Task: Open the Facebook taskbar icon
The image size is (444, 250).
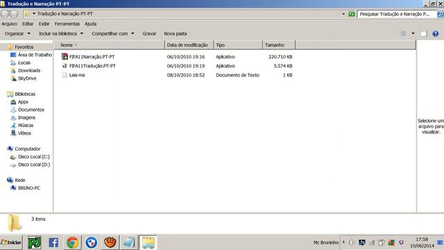Action: pyautogui.click(x=53, y=242)
